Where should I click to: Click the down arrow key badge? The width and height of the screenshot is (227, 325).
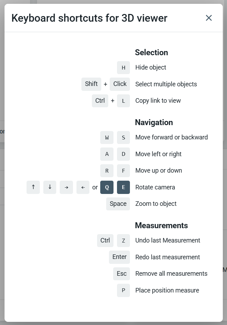pyautogui.click(x=50, y=187)
